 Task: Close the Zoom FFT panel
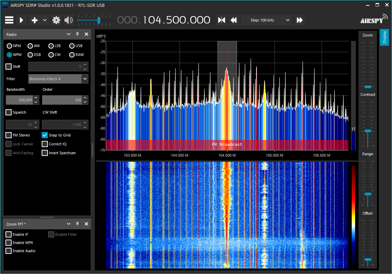click(x=86, y=224)
